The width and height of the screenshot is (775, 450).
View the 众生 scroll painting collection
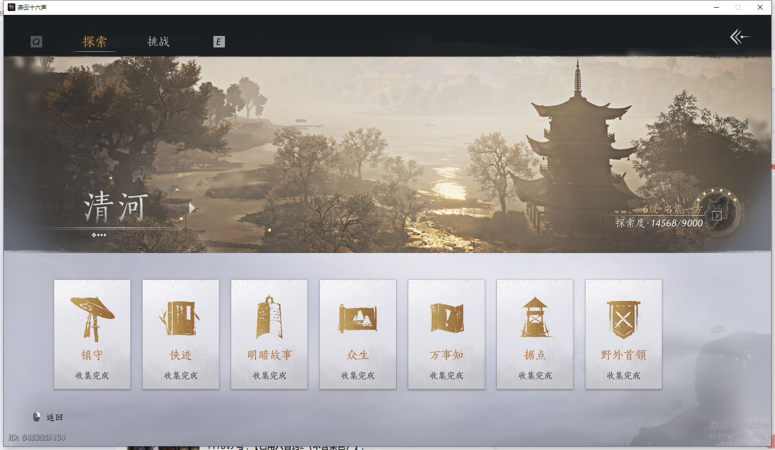coord(358,334)
